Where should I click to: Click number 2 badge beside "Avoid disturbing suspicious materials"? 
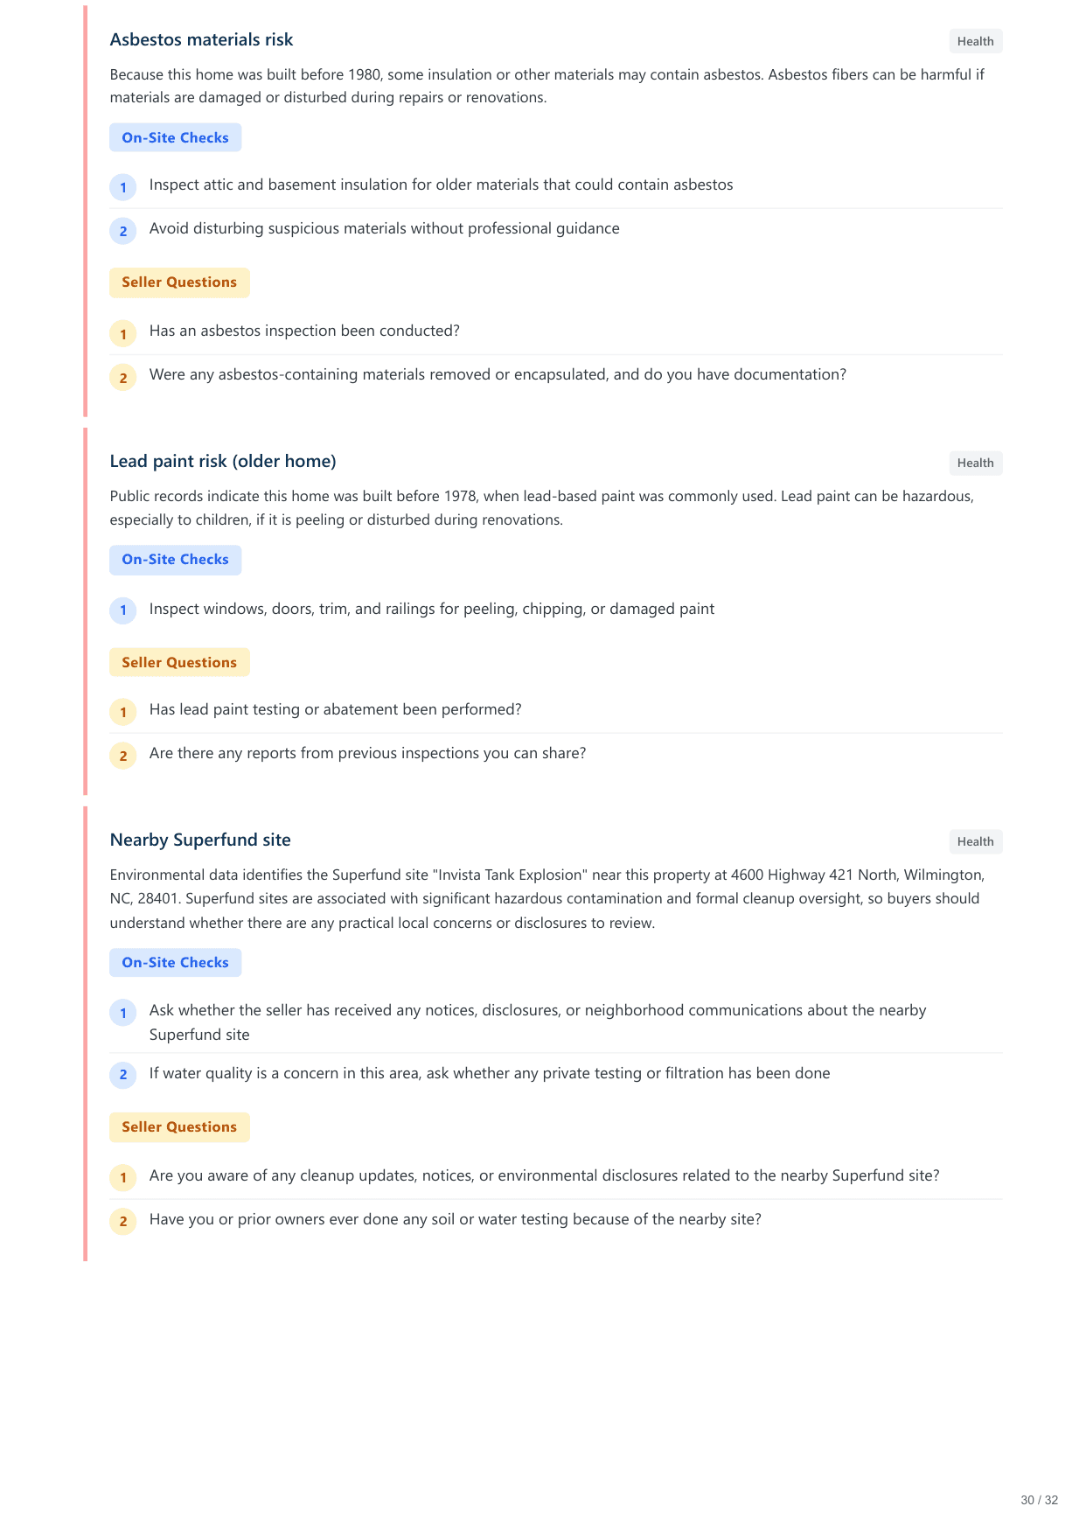(123, 231)
